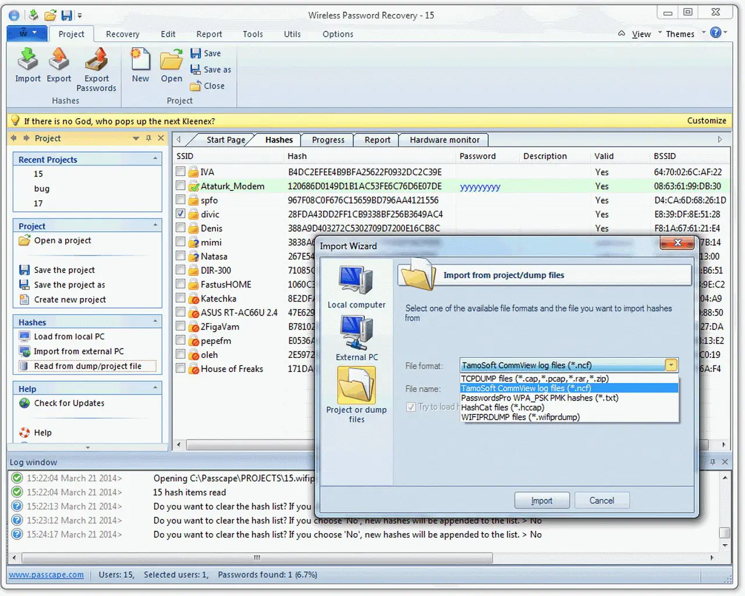Choose WIFIPRDUMP files format option
This screenshot has width=745, height=596.
[x=569, y=417]
